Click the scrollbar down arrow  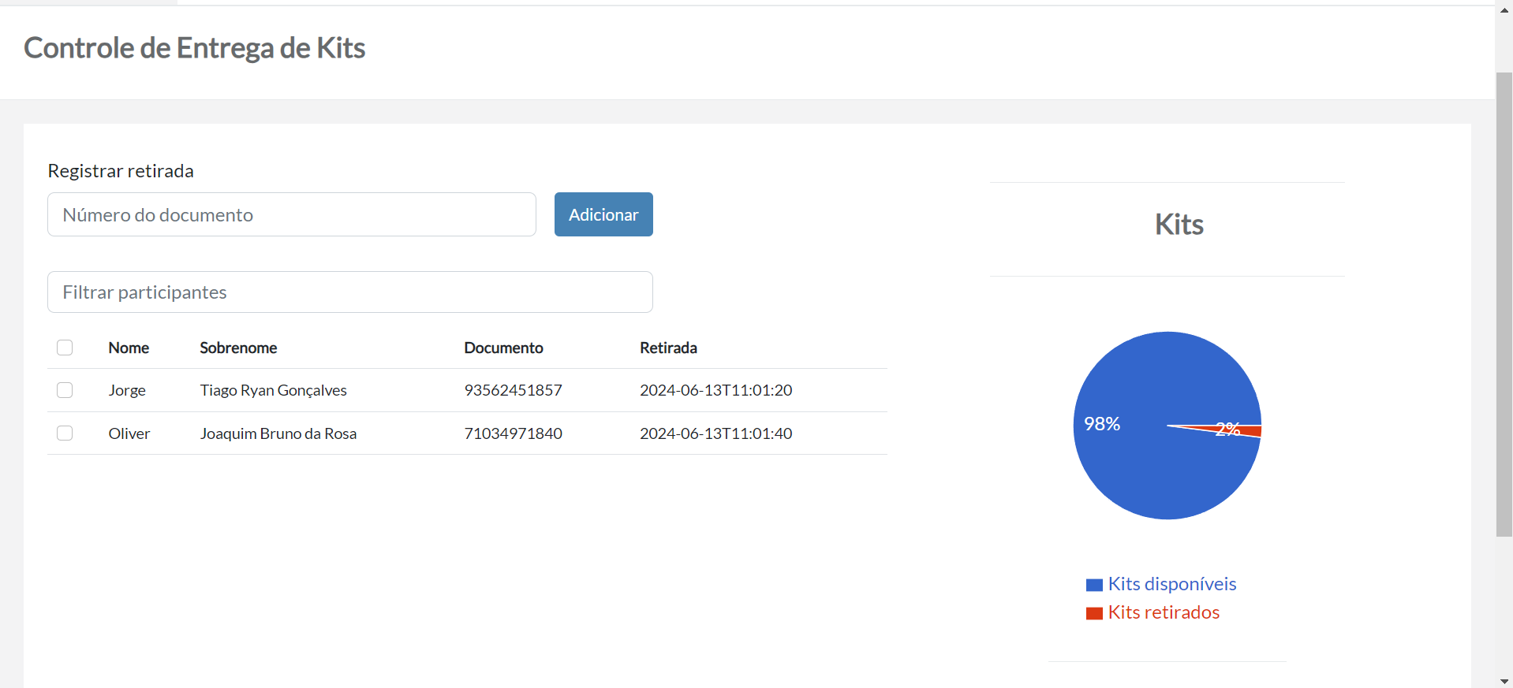(x=1504, y=680)
